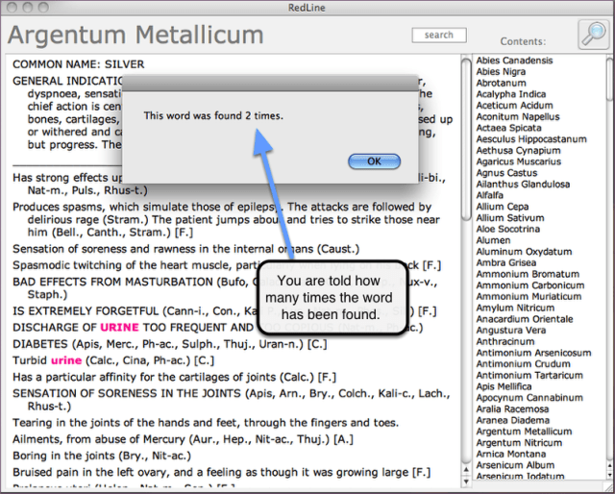Select Aranea Diadema entry
The image size is (615, 494).
(512, 420)
